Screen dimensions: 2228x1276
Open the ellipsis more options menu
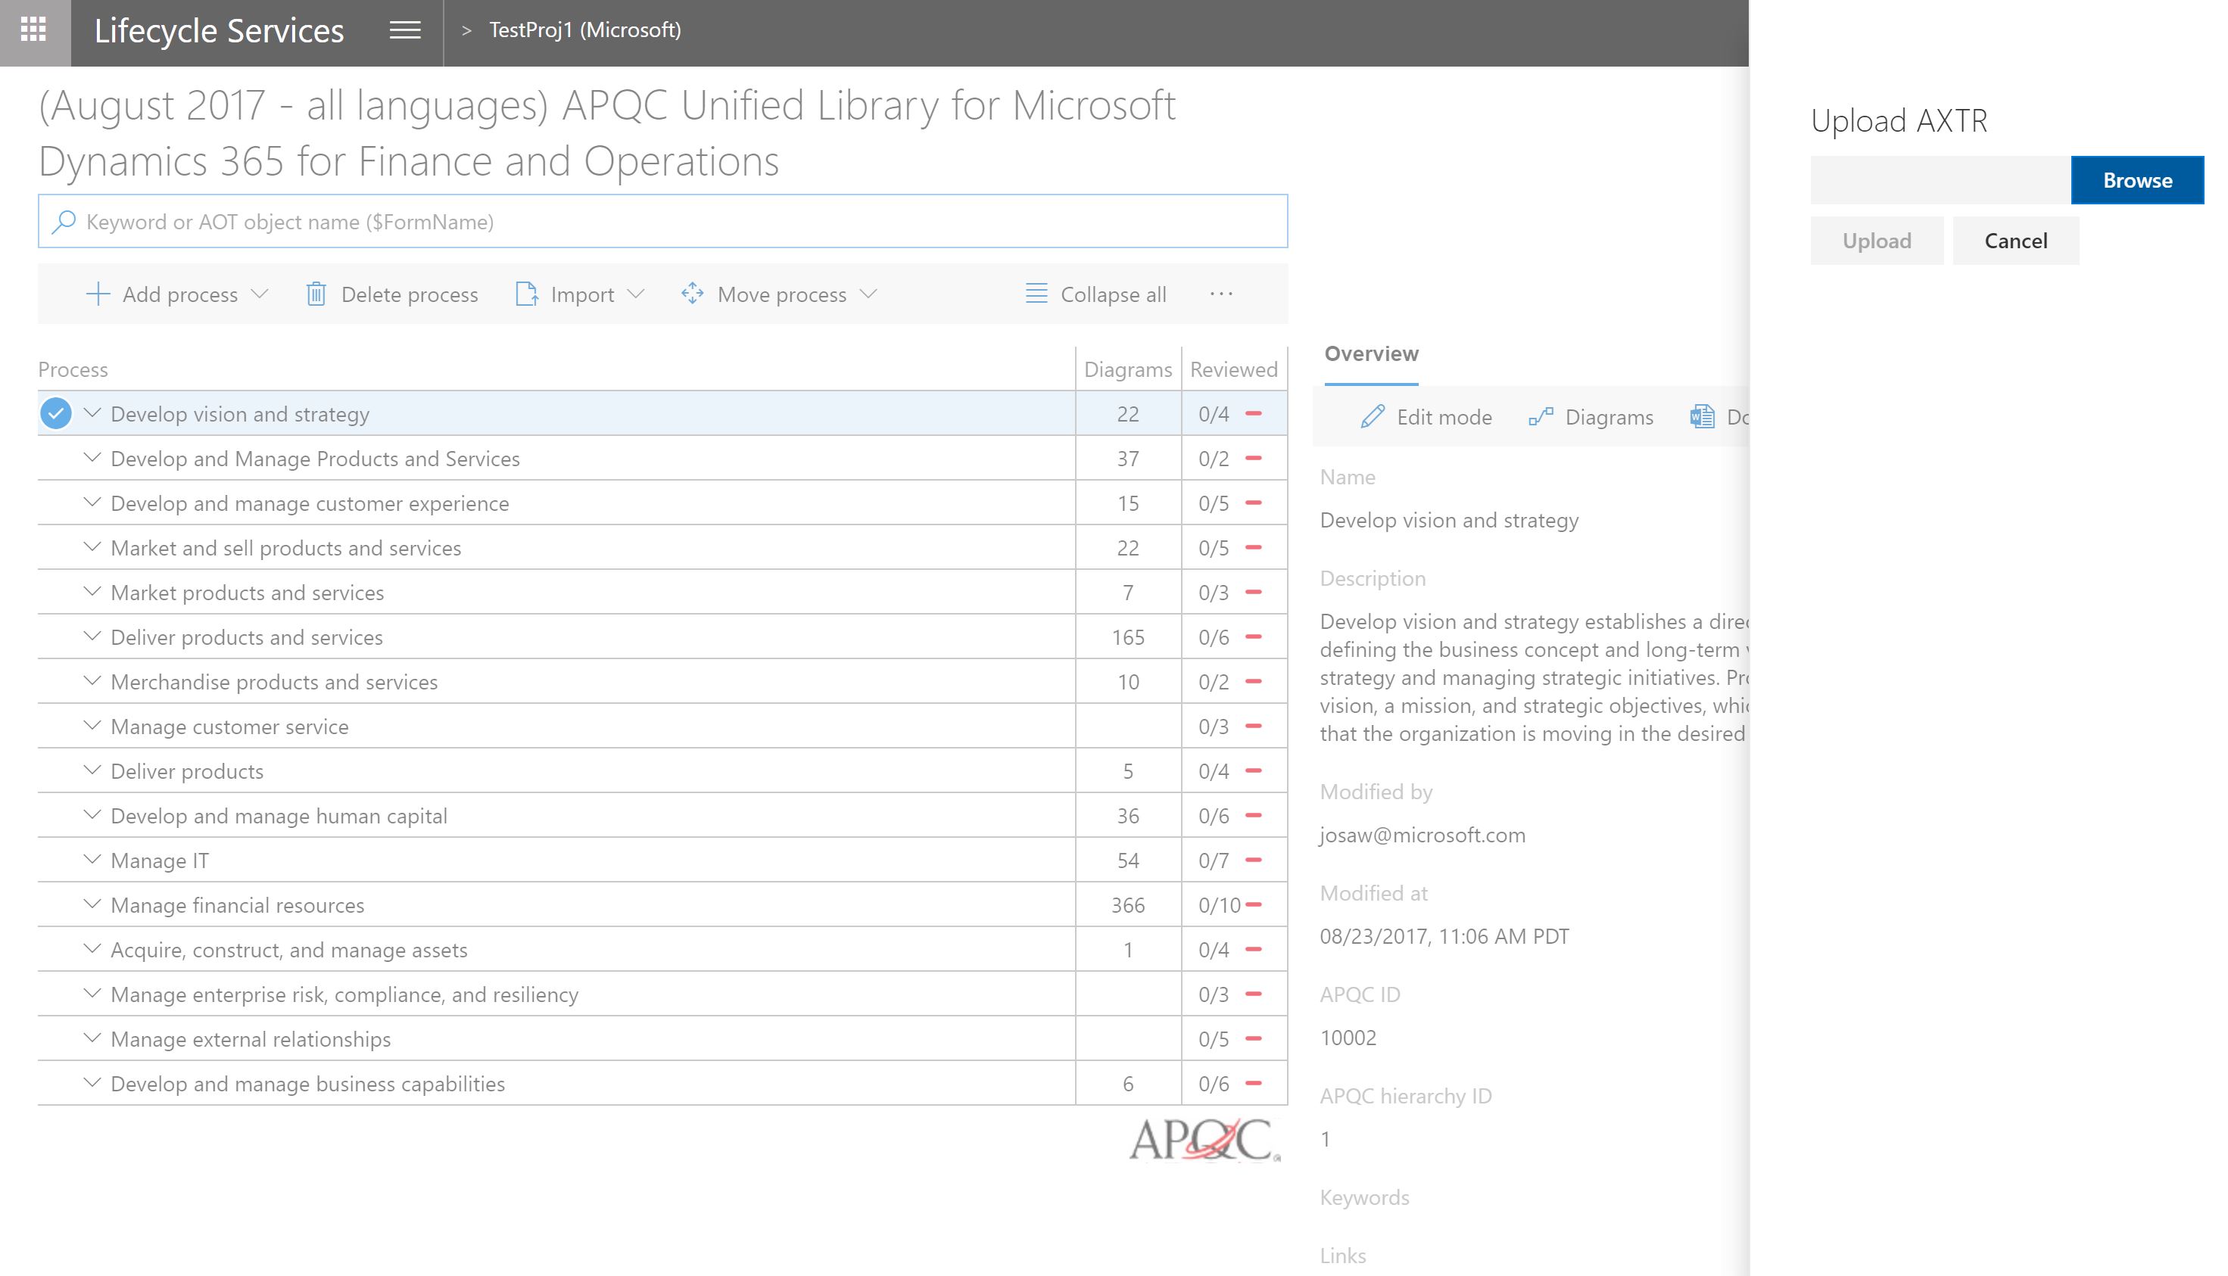(x=1221, y=294)
